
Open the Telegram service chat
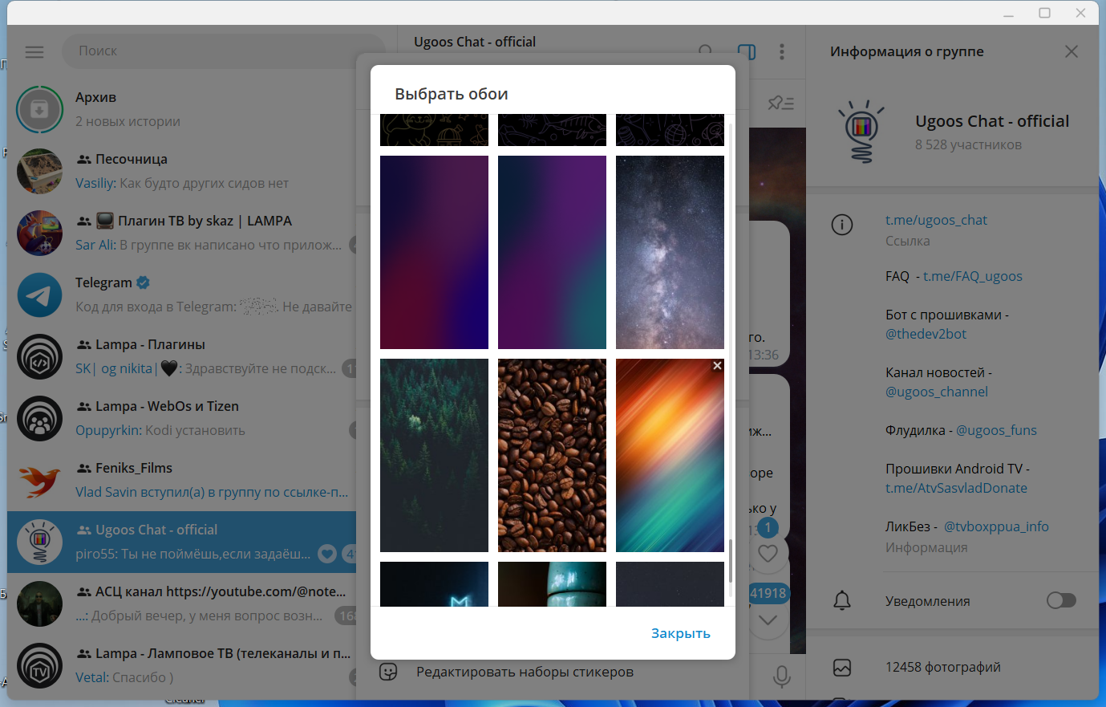[x=181, y=295]
